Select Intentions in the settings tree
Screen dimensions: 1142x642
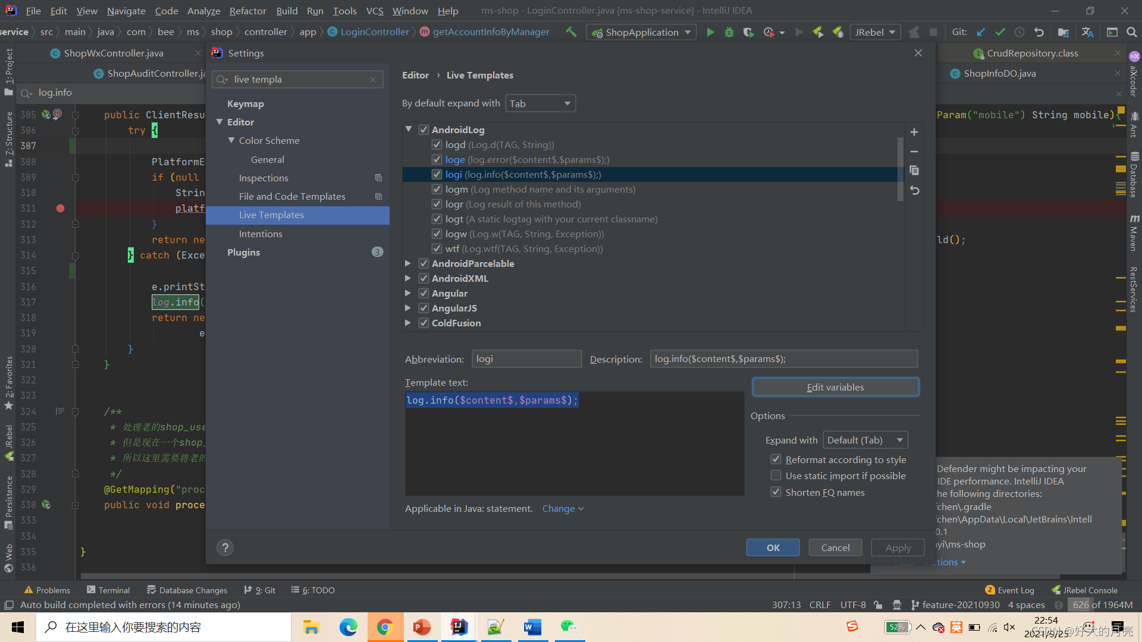click(261, 234)
